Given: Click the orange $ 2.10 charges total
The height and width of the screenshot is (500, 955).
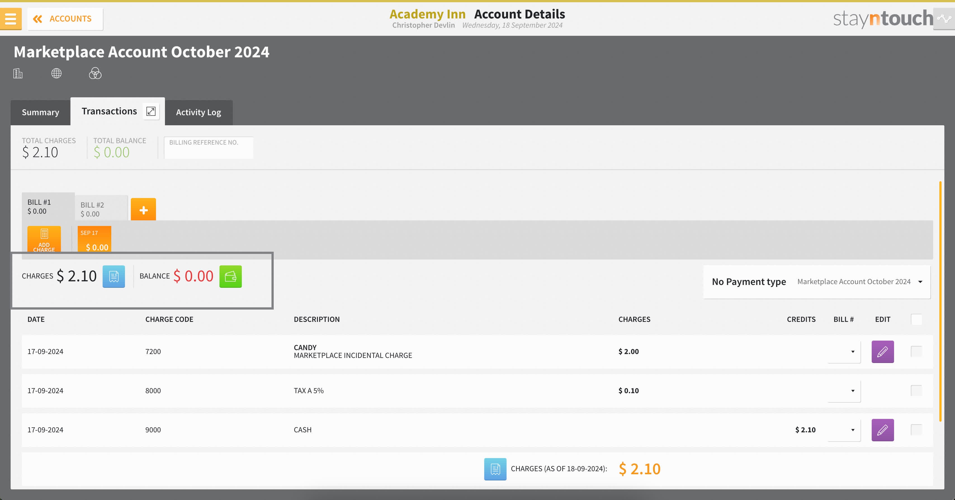Looking at the screenshot, I should click(640, 469).
